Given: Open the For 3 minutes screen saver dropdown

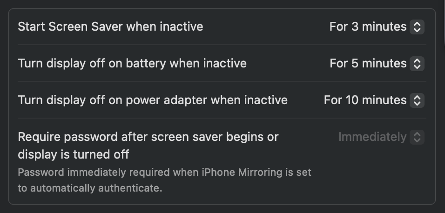Looking at the screenshot, I should point(368,27).
